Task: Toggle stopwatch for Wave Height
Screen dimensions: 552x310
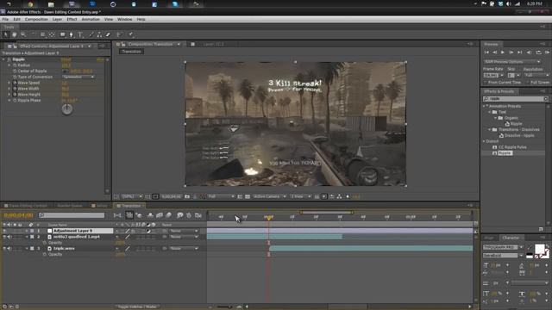Action: pyautogui.click(x=15, y=95)
